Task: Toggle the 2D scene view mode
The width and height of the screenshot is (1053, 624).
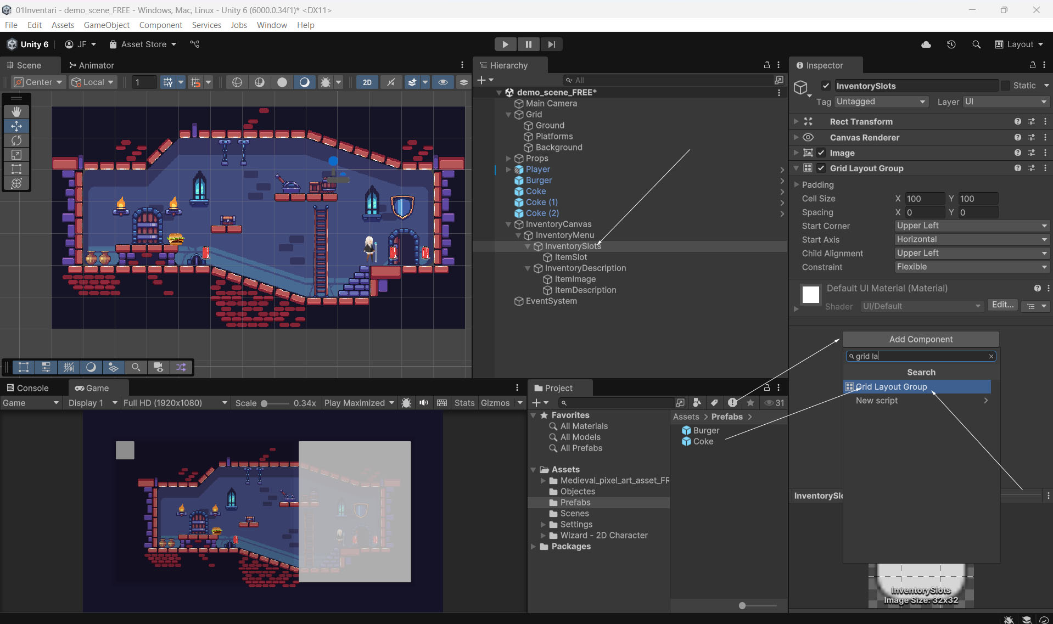Action: point(367,82)
